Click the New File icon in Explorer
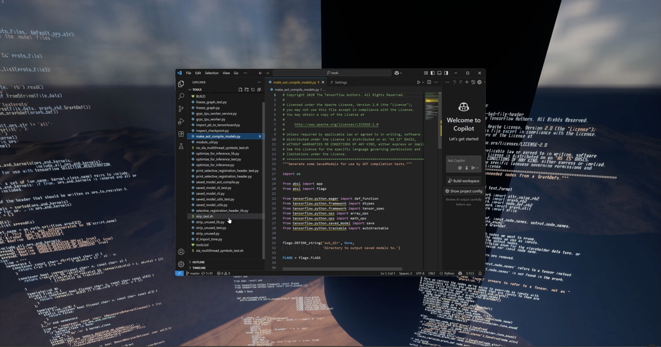661x347 pixels. 240,90
